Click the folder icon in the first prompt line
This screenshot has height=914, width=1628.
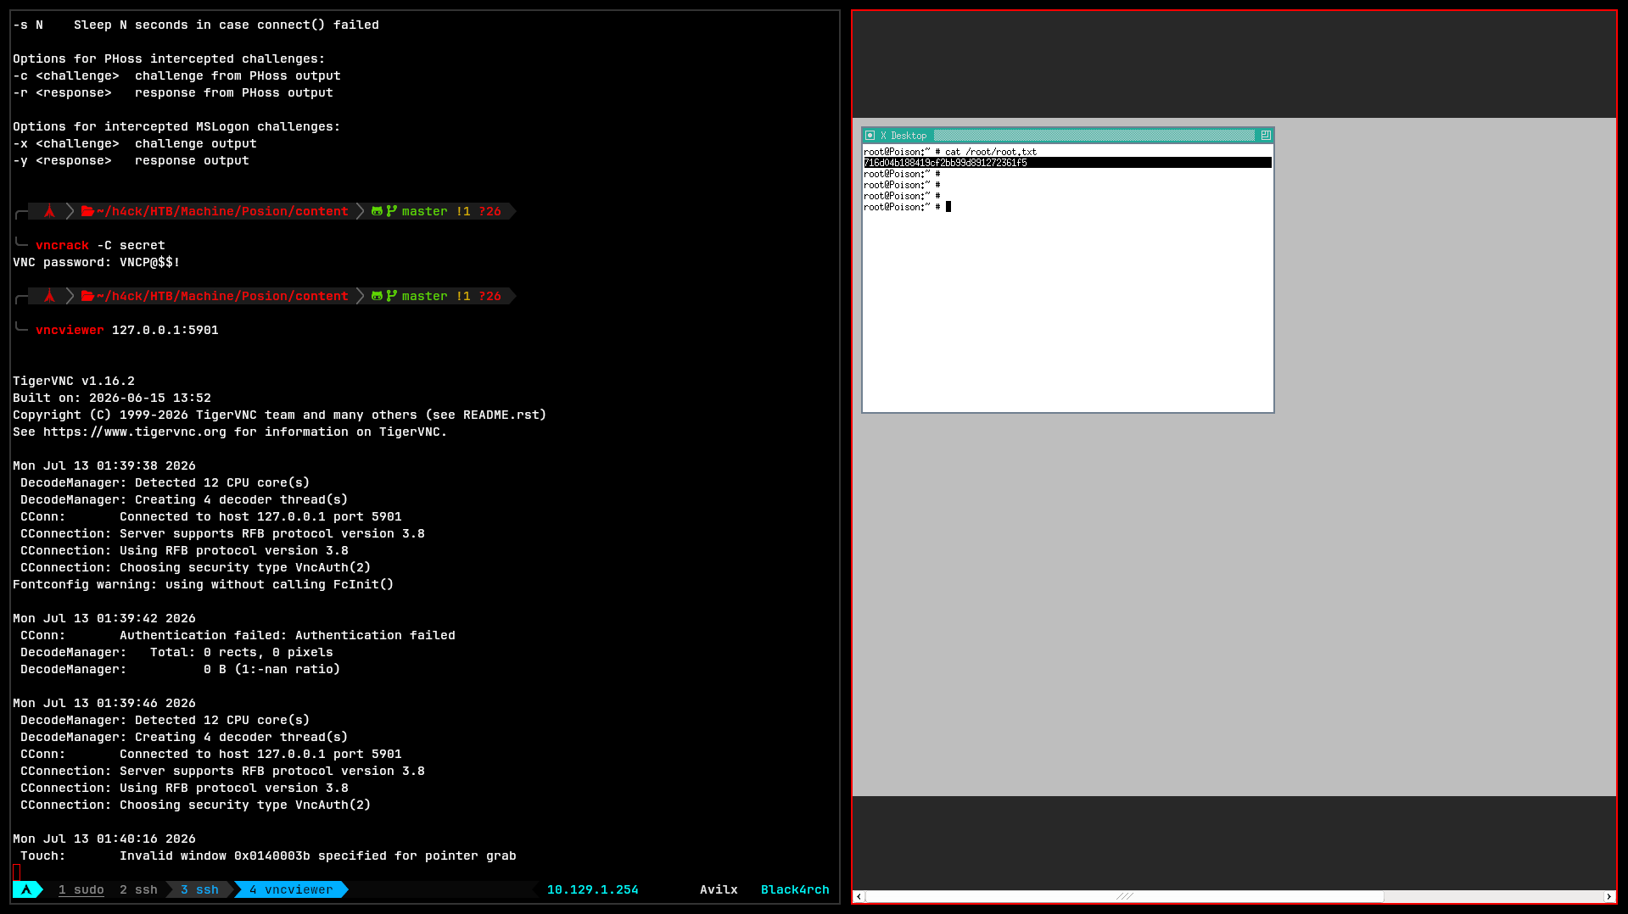click(87, 211)
